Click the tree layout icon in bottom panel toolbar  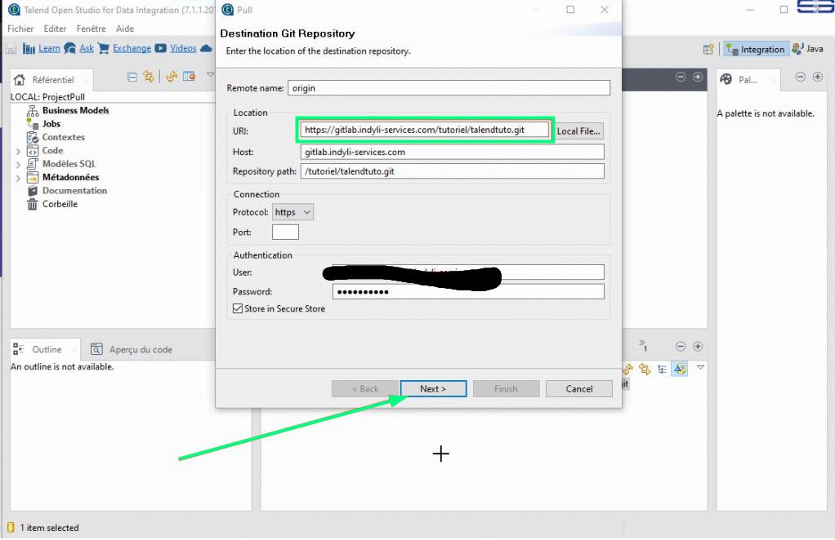[663, 369]
